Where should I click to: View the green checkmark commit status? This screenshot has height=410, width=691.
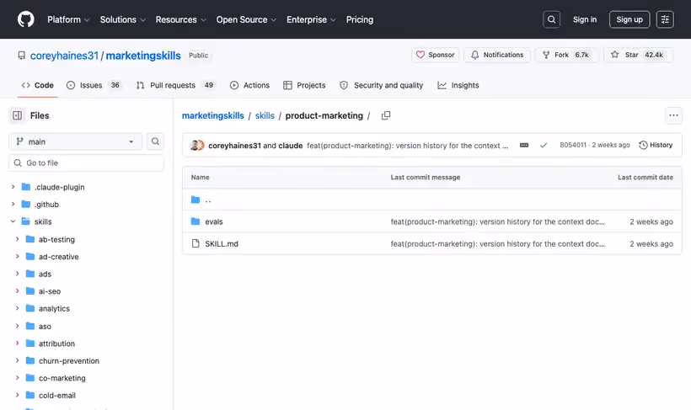coord(544,145)
